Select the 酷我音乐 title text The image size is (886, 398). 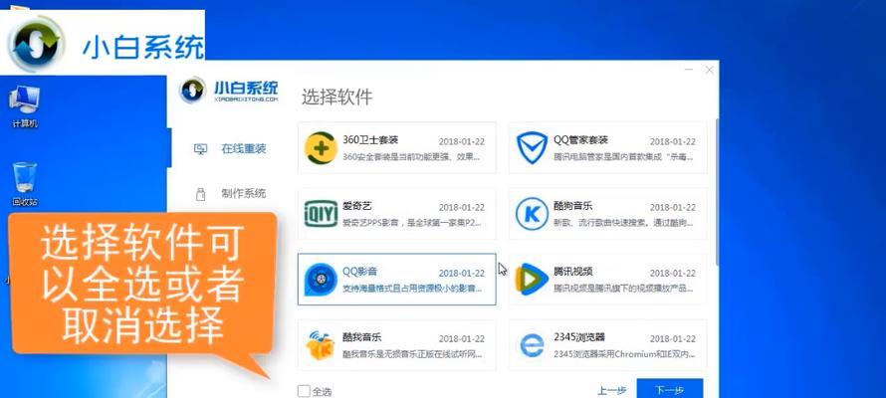click(x=361, y=337)
